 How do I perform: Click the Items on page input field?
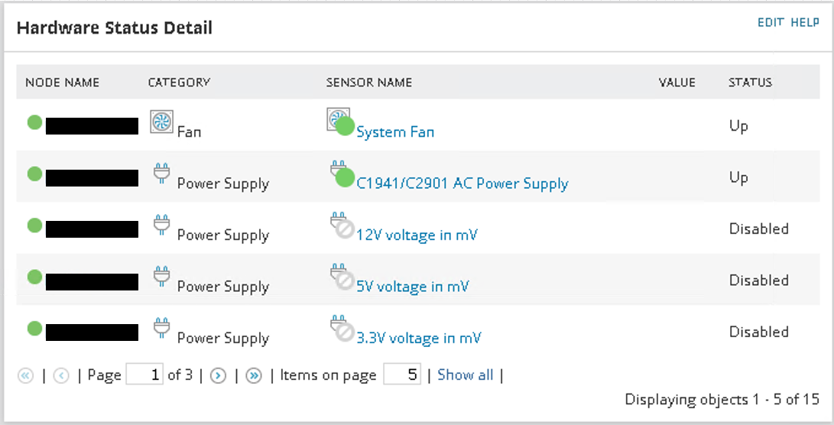coord(401,375)
